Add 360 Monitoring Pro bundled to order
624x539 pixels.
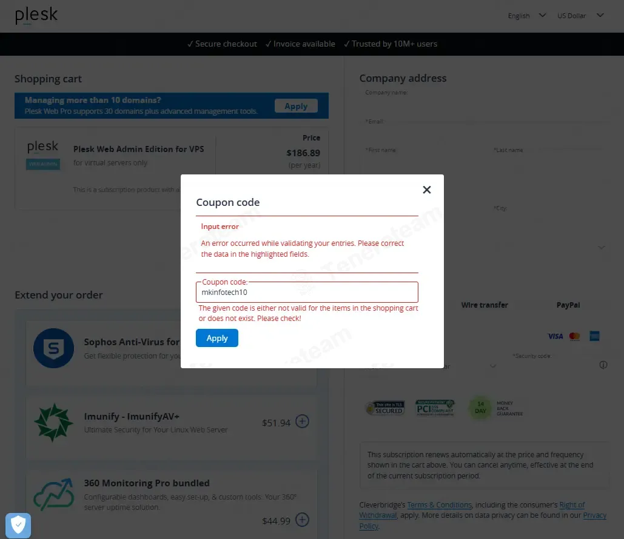(x=302, y=520)
